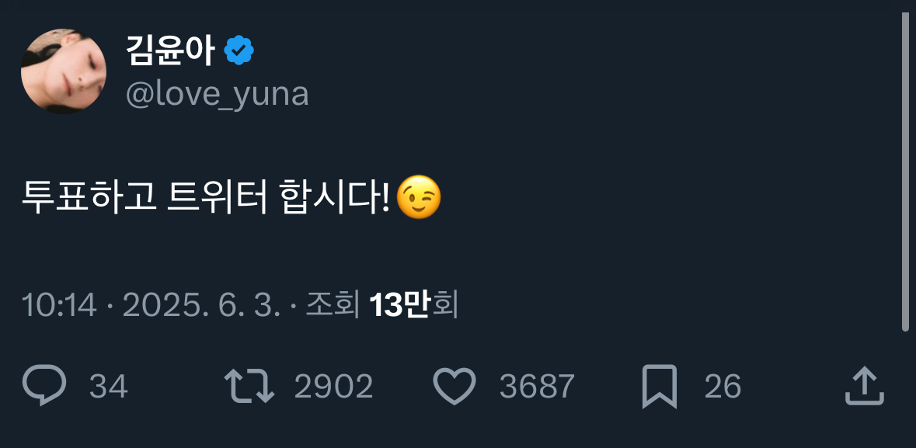Viewport: 916px width, 448px height.
Task: Bookmark this tweet using the bookmark icon
Action: (660, 386)
